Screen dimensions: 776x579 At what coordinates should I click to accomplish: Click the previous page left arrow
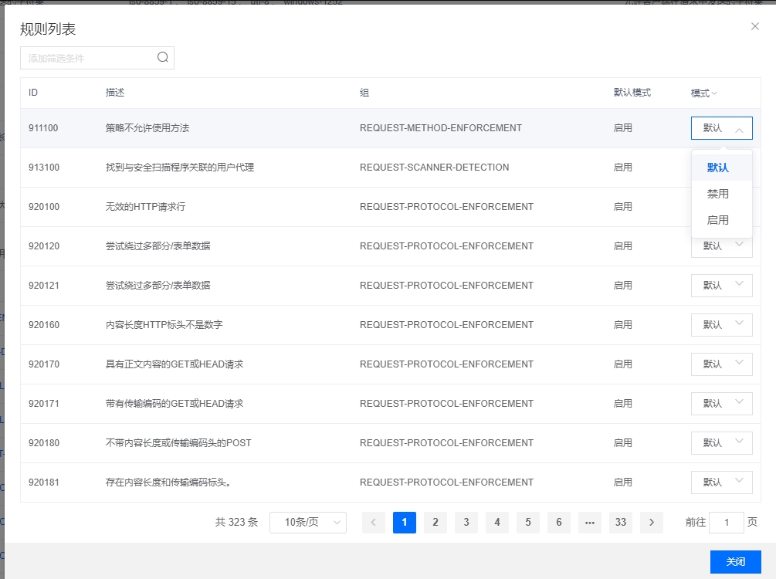[x=374, y=523]
